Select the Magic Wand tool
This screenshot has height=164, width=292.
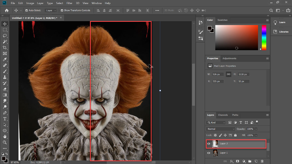[x=5, y=42]
